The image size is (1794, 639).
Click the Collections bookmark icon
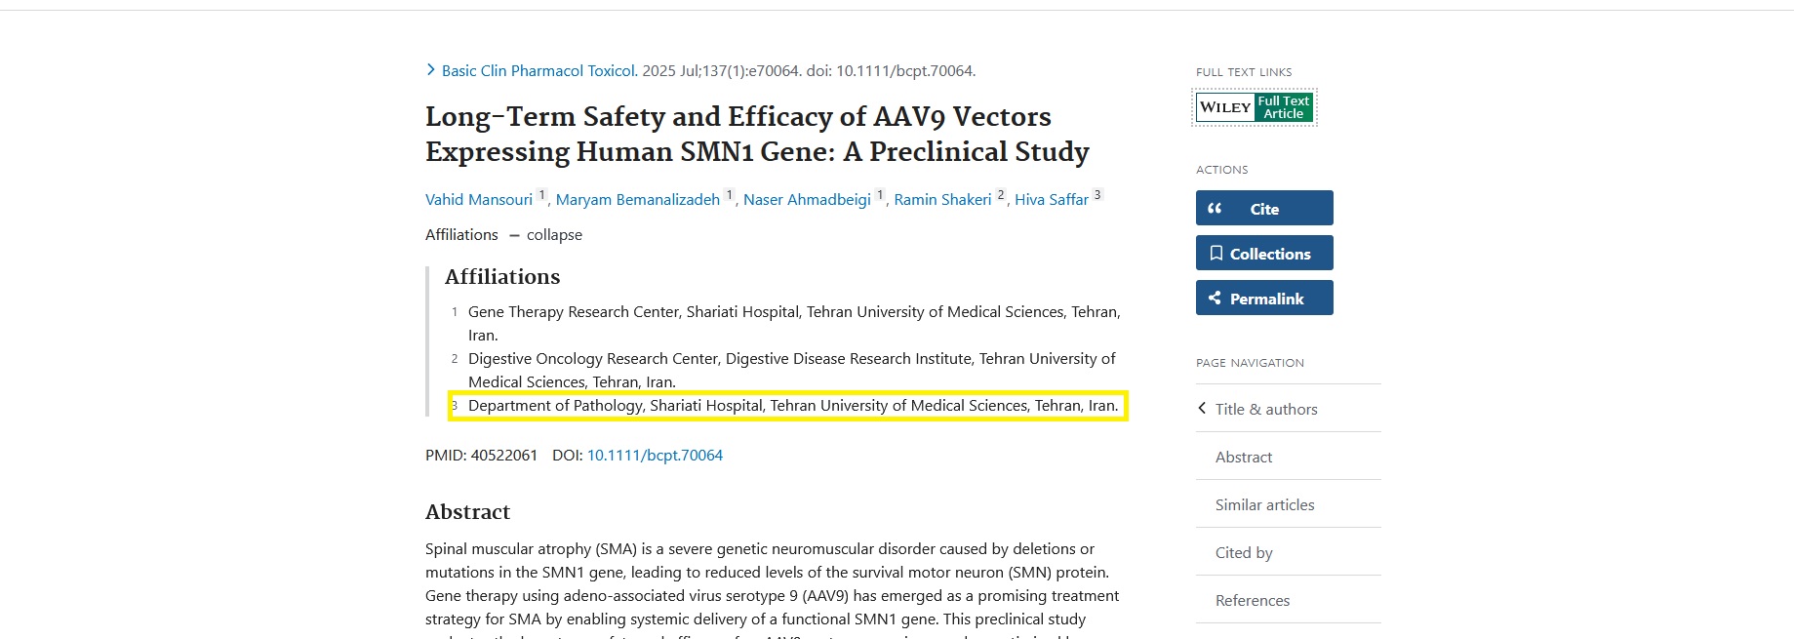pos(1216,254)
